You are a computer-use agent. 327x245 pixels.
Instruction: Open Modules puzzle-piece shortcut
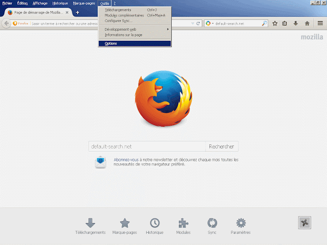(183, 226)
